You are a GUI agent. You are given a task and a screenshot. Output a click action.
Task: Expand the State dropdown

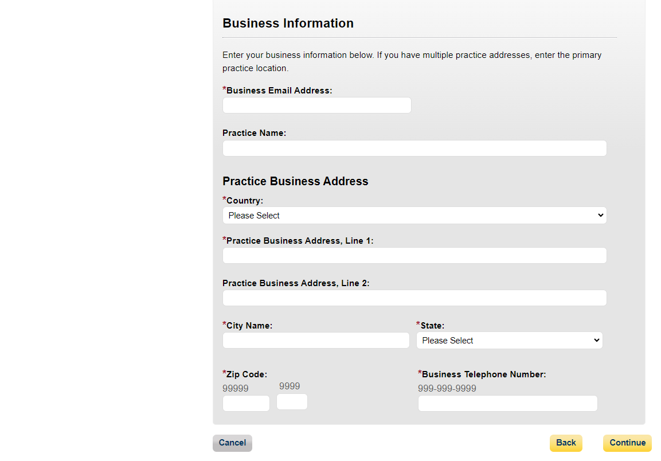[509, 341]
